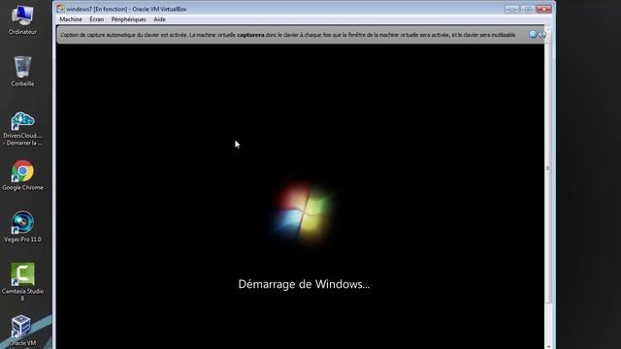Open the Corbeille recycle bin icon
Image resolution: width=621 pixels, height=349 pixels.
pyautogui.click(x=22, y=71)
